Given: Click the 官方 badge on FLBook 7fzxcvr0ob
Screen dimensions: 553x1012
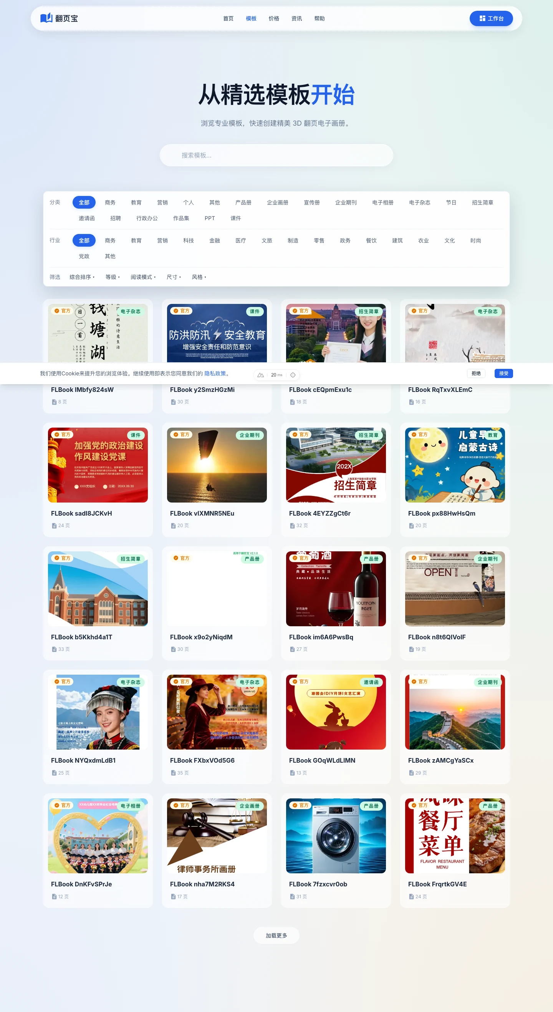Looking at the screenshot, I should (x=301, y=805).
